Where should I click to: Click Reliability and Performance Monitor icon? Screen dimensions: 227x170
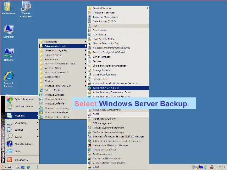click(x=90, y=48)
